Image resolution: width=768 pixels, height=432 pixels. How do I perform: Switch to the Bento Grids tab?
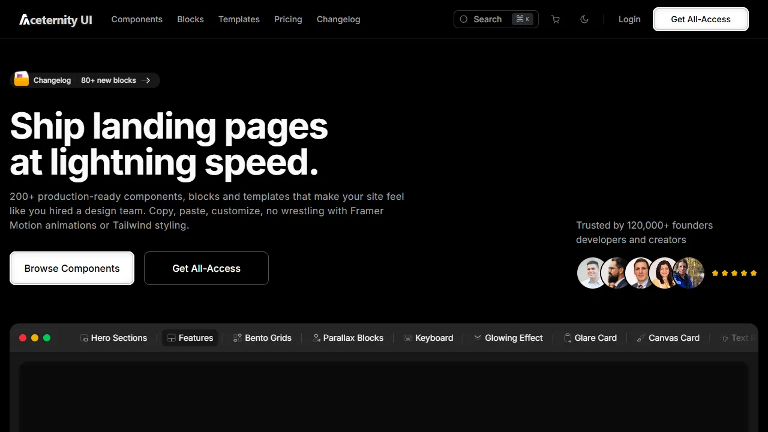click(x=262, y=338)
